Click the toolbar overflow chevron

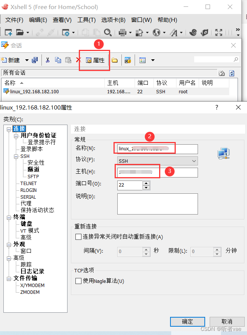pyautogui.click(x=238, y=32)
